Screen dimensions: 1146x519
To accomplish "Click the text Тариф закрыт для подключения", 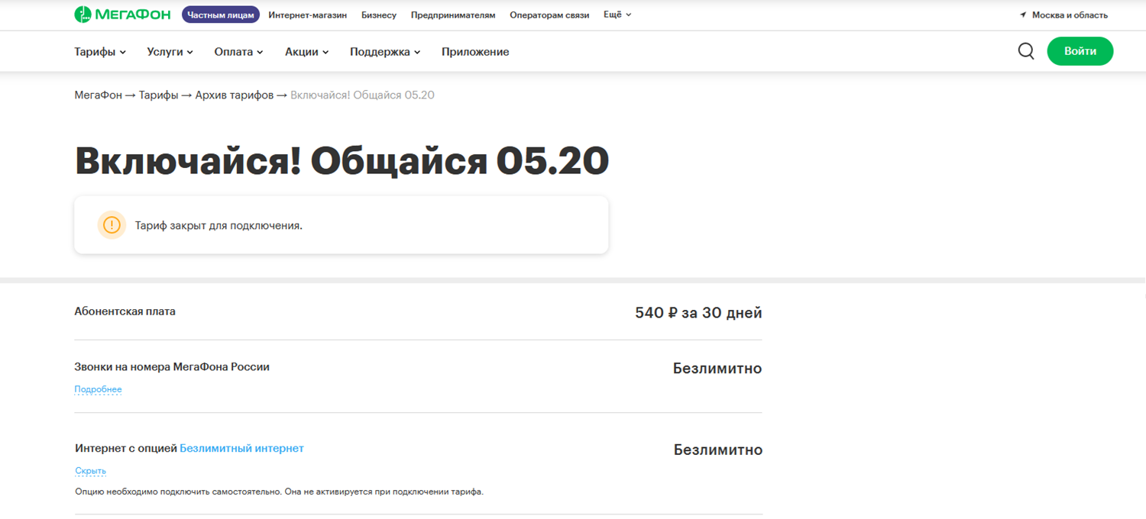I will pyautogui.click(x=219, y=226).
